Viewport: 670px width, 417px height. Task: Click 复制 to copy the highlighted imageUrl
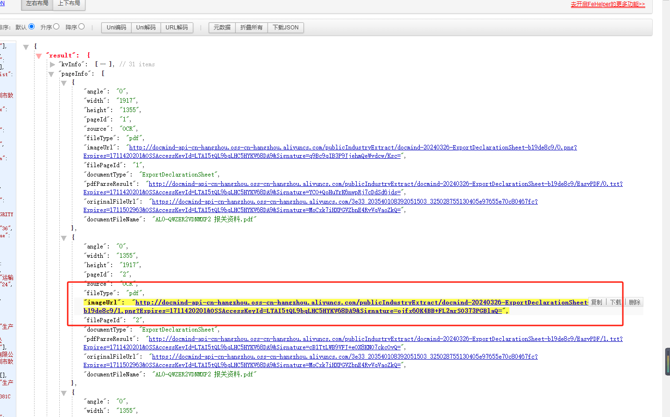click(x=597, y=302)
